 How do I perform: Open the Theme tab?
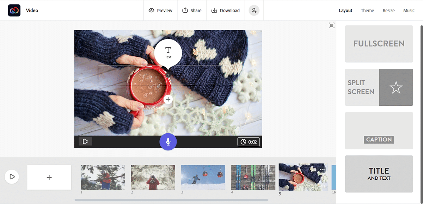click(x=367, y=11)
